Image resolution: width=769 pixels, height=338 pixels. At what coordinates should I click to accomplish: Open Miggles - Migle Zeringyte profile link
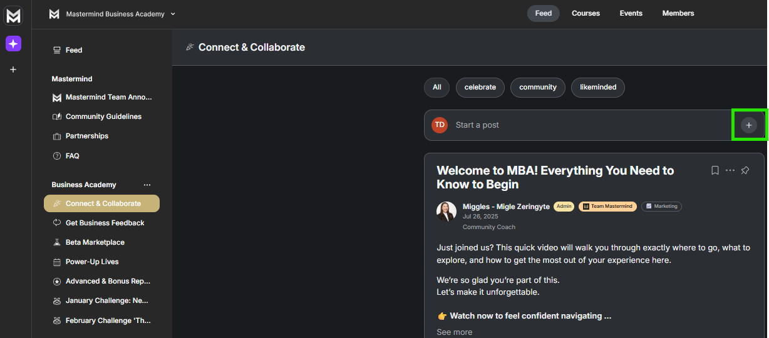[x=506, y=207]
